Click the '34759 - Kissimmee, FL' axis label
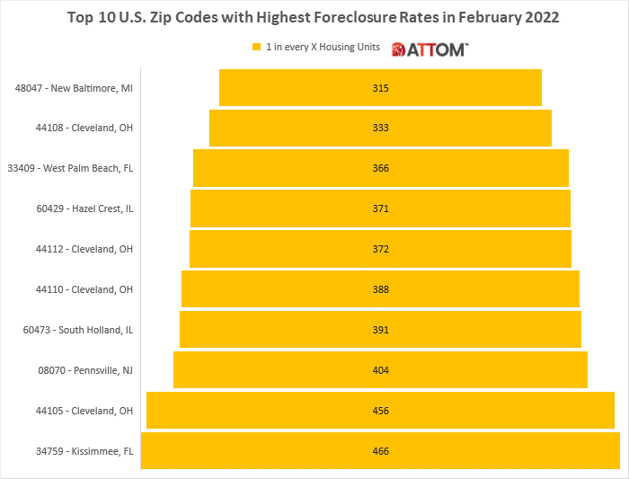 tap(78, 451)
